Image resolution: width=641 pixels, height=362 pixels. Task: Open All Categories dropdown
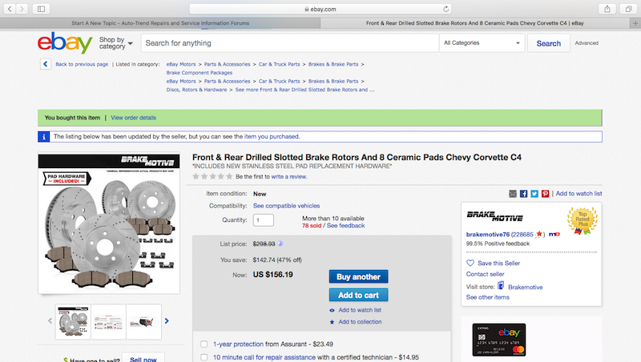(482, 43)
